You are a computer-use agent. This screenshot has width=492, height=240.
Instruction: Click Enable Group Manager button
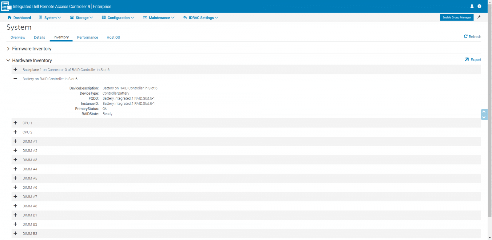tap(457, 18)
